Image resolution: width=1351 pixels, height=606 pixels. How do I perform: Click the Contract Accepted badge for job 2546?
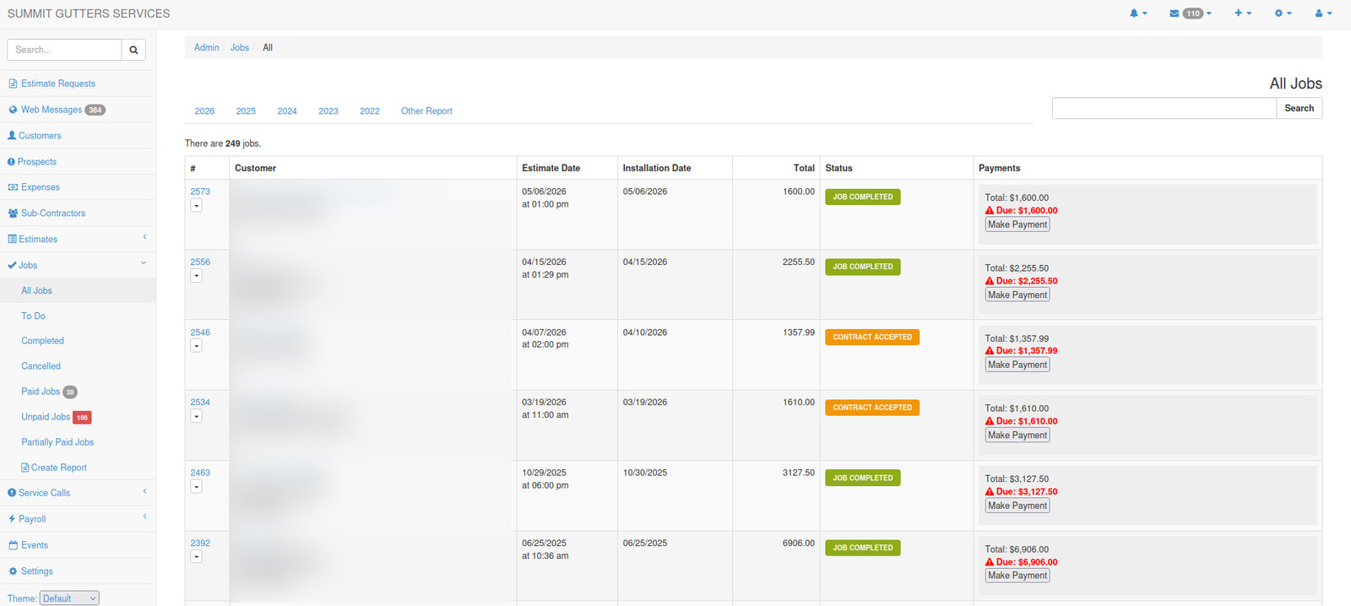click(872, 338)
